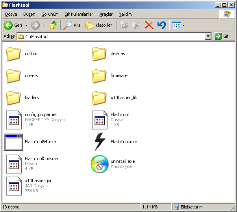This screenshot has height=212, width=237.
Task: Go up one folder level
Action: 54,25
